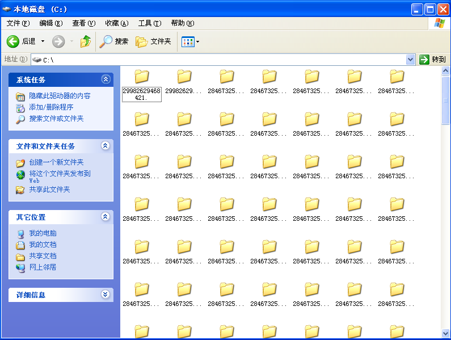Viewport: 451px width, 340px height.
Task: Open 我的文档 in other places
Action: pyautogui.click(x=43, y=245)
